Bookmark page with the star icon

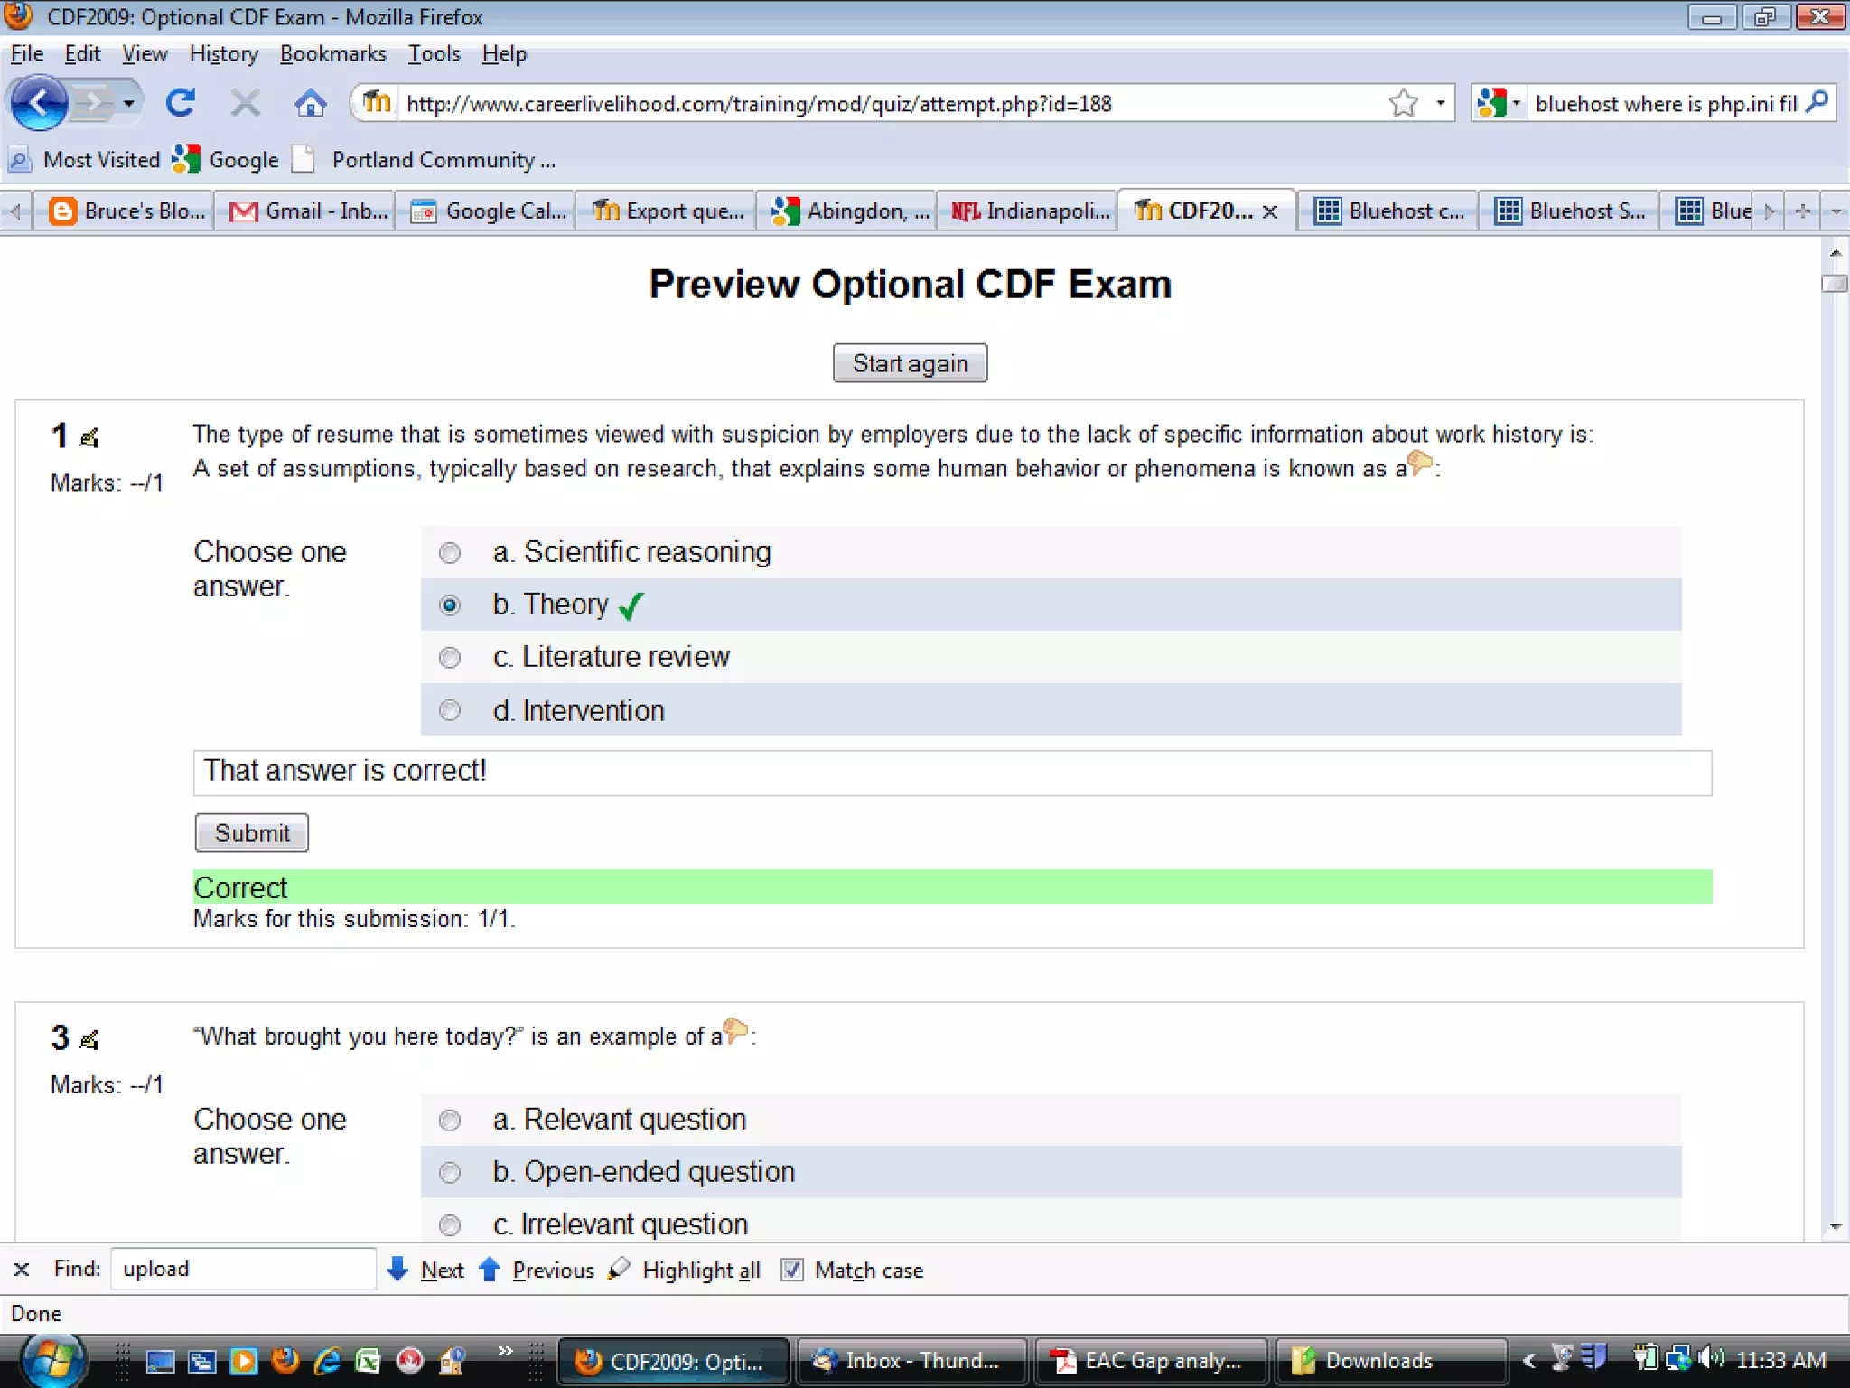[1403, 103]
